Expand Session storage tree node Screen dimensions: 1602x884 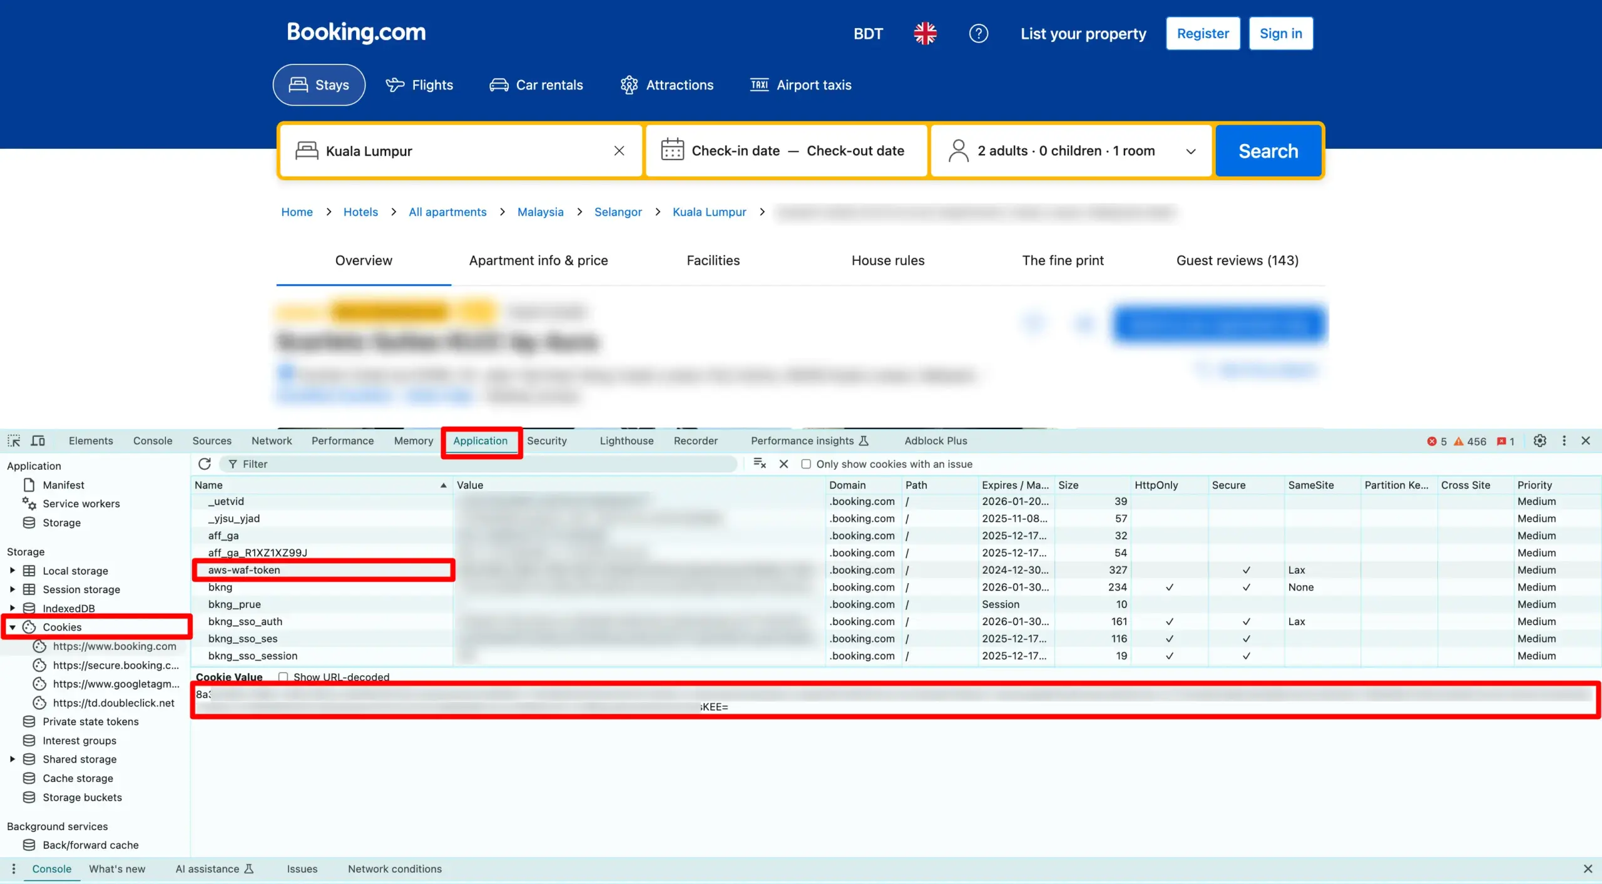[x=12, y=589]
